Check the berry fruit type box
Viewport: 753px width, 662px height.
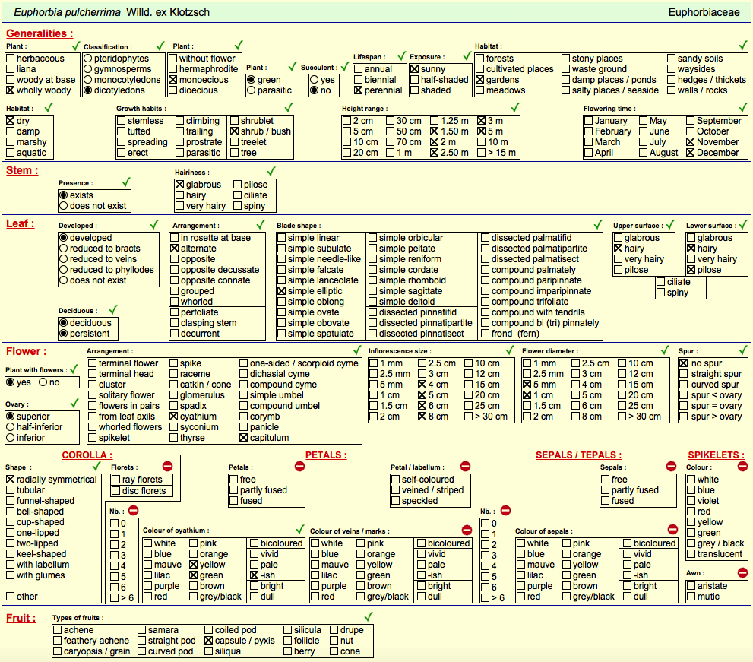pos(287,651)
